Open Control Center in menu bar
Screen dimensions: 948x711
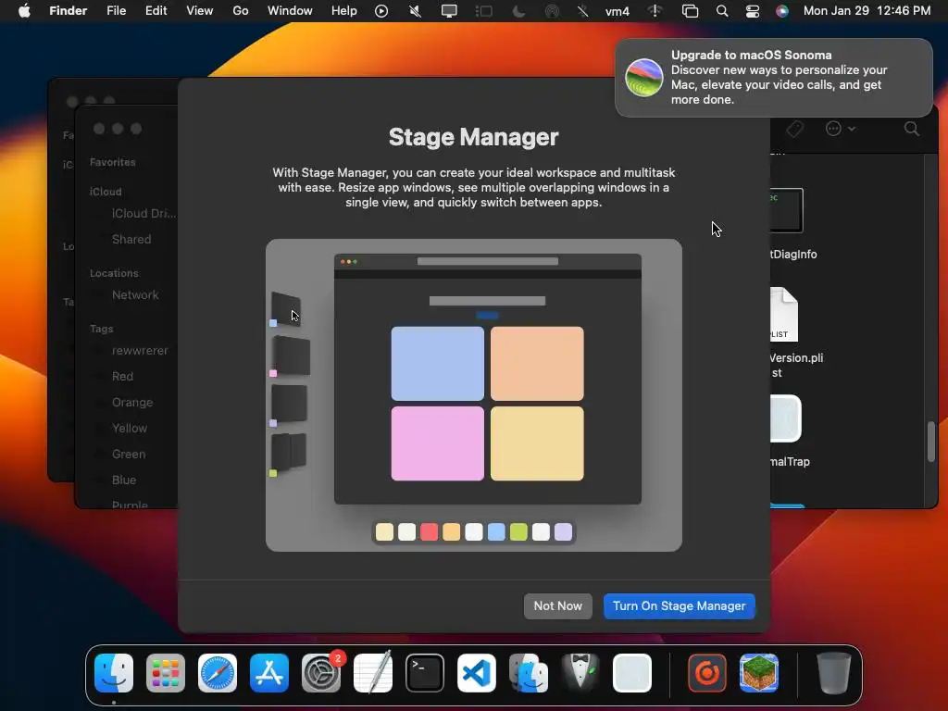752,11
